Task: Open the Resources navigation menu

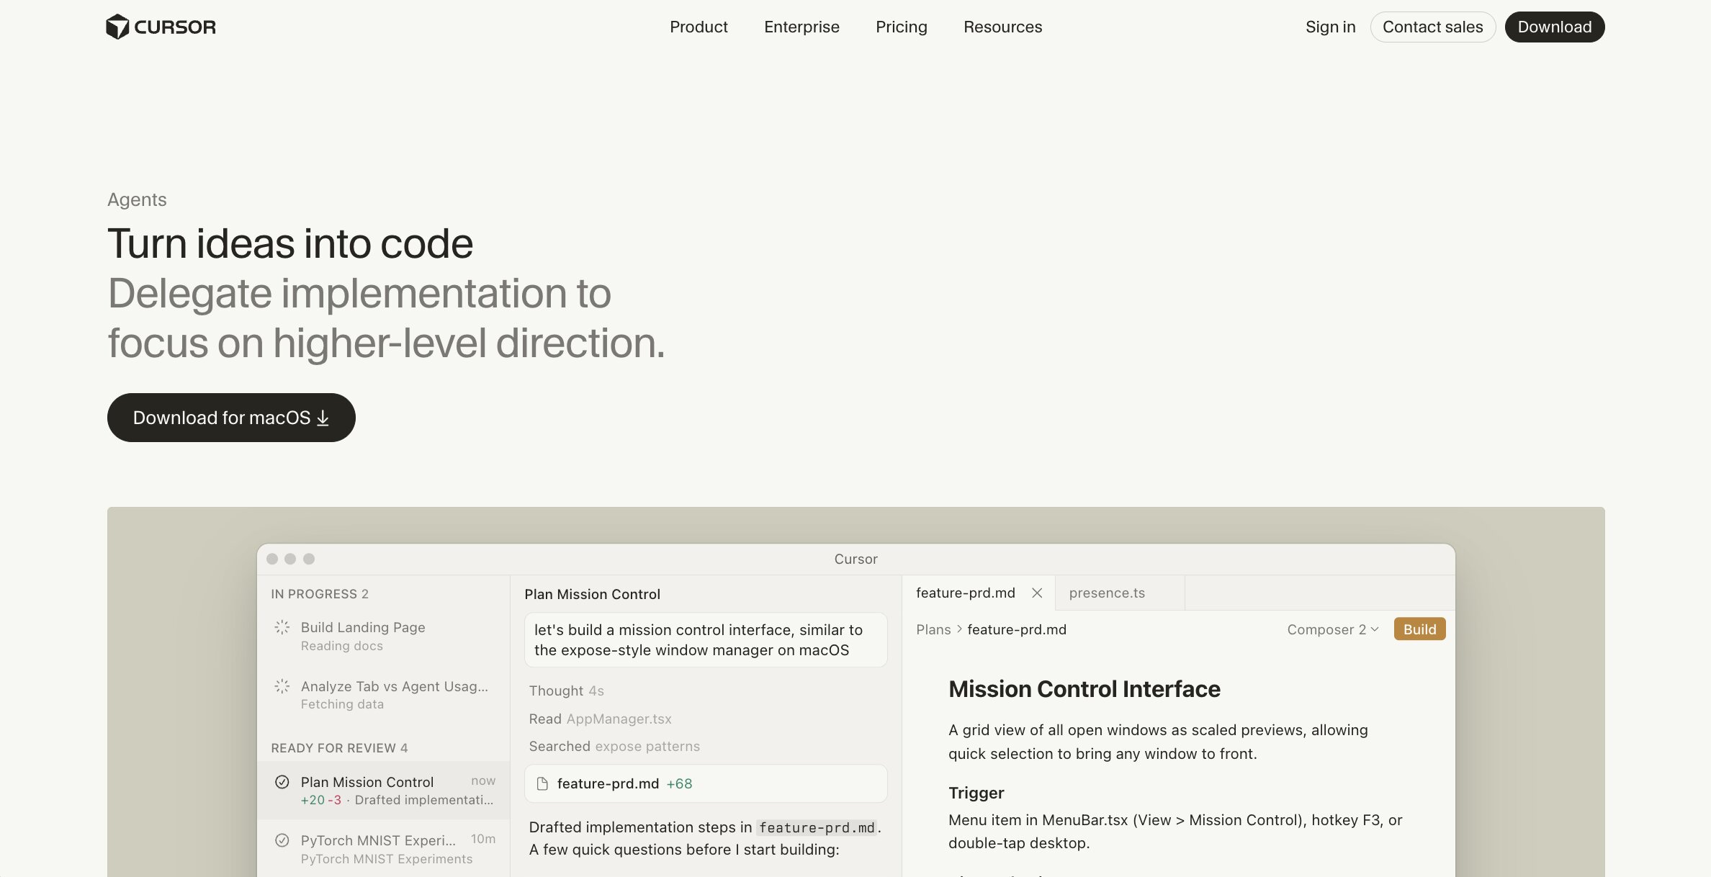Action: (x=1002, y=27)
